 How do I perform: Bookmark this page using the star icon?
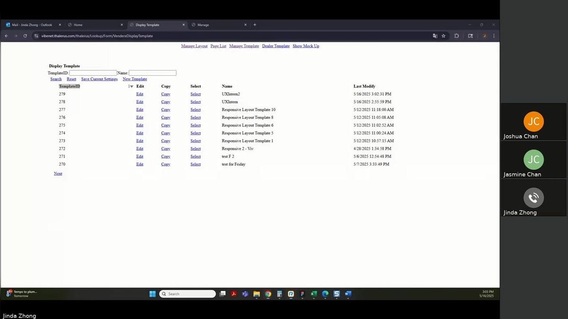[x=443, y=35]
